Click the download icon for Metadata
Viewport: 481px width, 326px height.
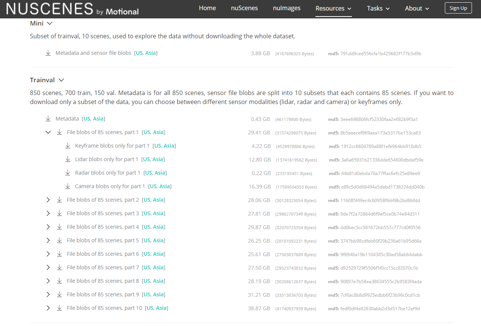point(48,118)
